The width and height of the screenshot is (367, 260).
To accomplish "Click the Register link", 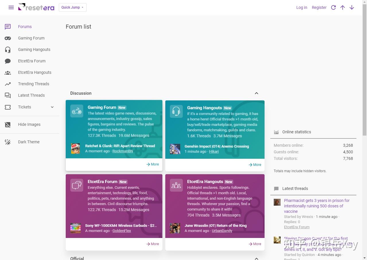I will (319, 7).
